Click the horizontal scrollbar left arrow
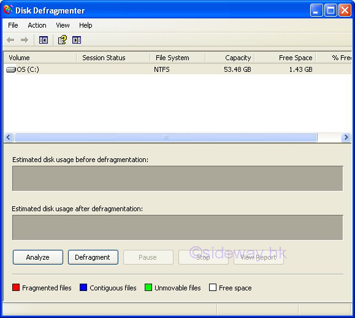The width and height of the screenshot is (355, 318). coord(9,137)
